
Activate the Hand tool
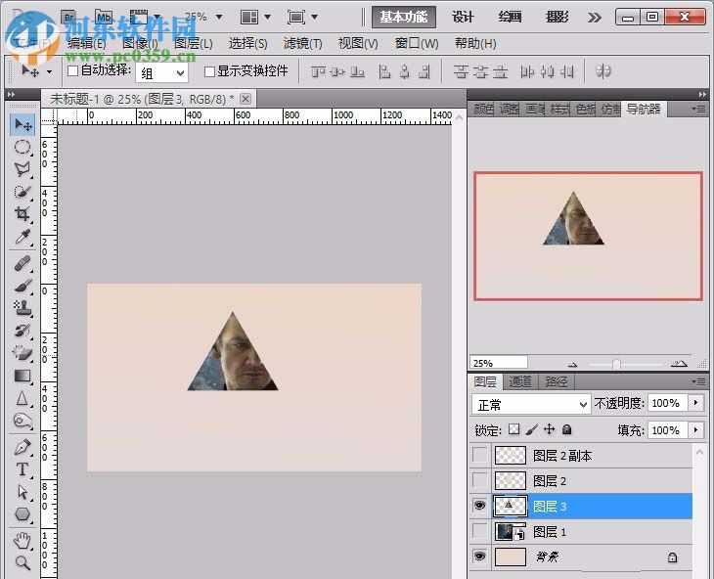[22, 540]
